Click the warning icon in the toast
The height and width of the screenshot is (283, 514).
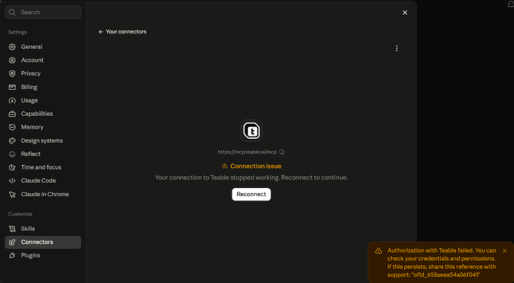pyautogui.click(x=378, y=250)
